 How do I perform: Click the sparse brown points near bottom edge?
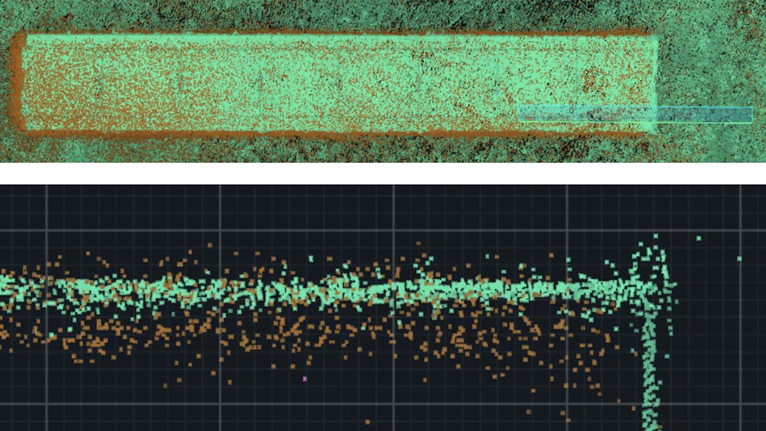click(x=368, y=421)
